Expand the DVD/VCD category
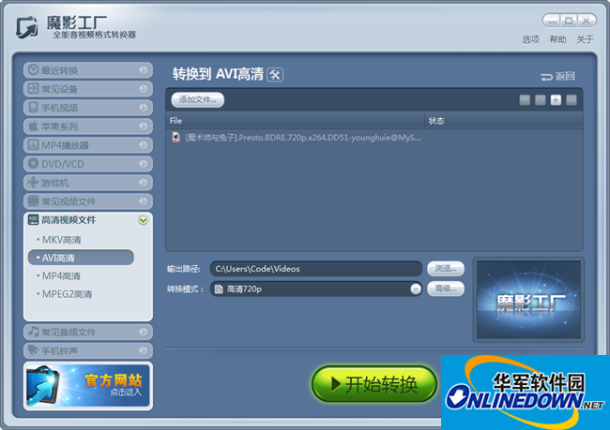 [88, 164]
